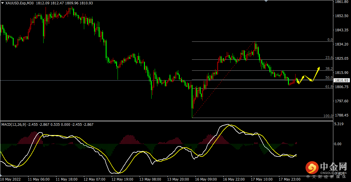Click price scale value 1825.05

[341, 58]
